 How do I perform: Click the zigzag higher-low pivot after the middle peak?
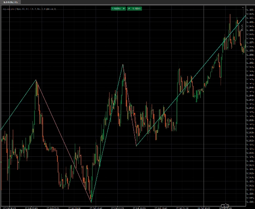[x=136, y=146]
